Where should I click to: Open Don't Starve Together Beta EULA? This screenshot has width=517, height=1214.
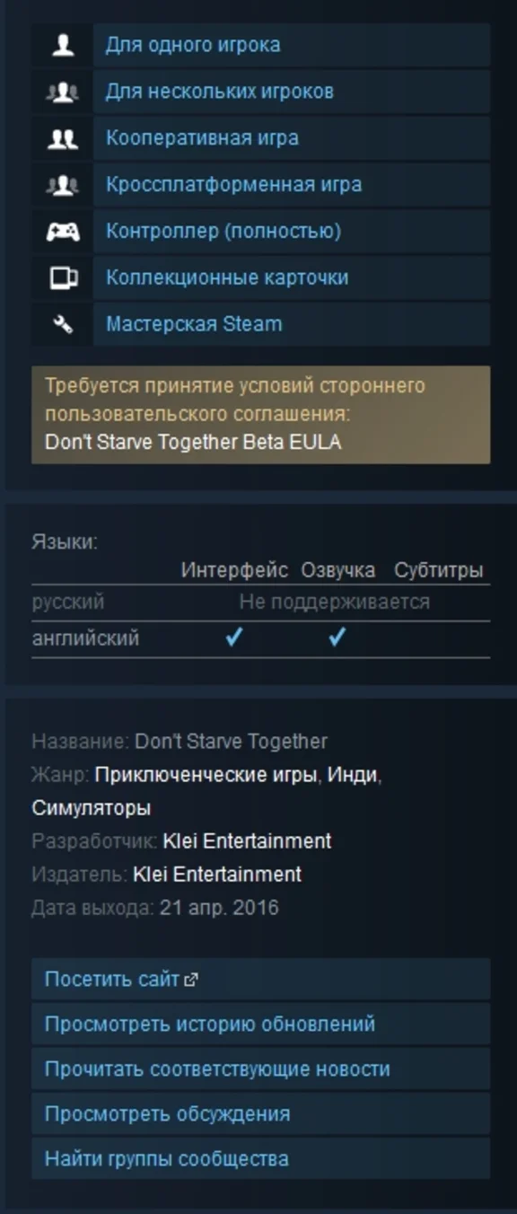pos(193,442)
